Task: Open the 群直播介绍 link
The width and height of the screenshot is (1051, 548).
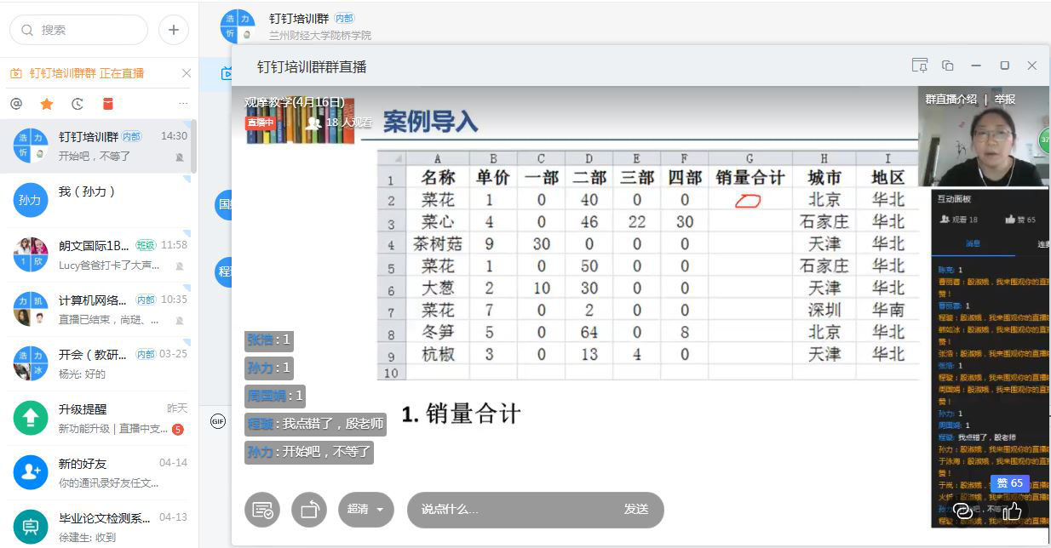Action: pos(951,100)
